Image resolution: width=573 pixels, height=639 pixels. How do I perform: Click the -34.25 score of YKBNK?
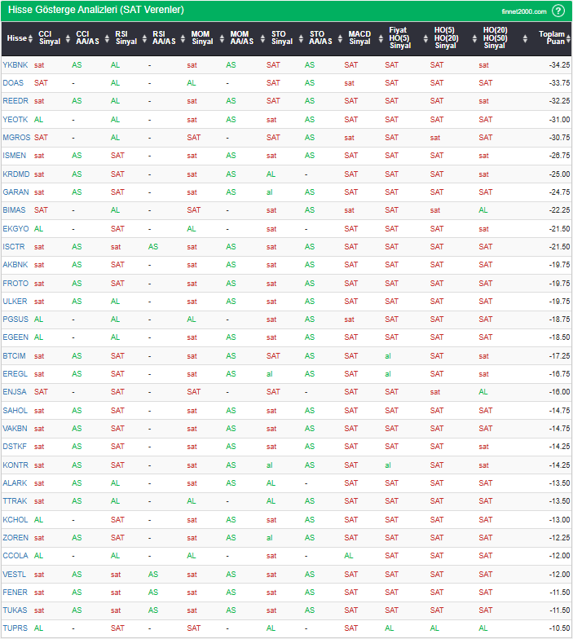(558, 65)
